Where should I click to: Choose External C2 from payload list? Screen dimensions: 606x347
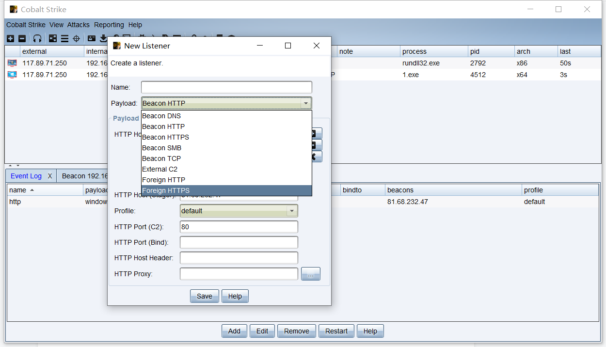pos(226,169)
